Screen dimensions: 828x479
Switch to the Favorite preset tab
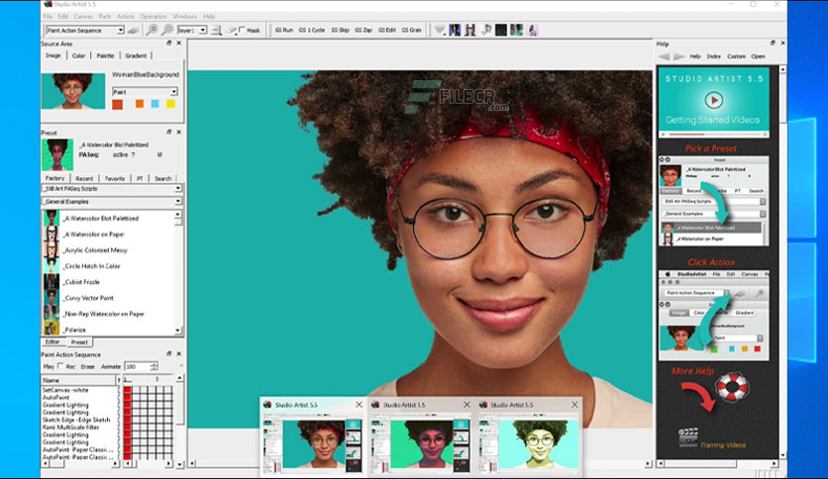[115, 178]
